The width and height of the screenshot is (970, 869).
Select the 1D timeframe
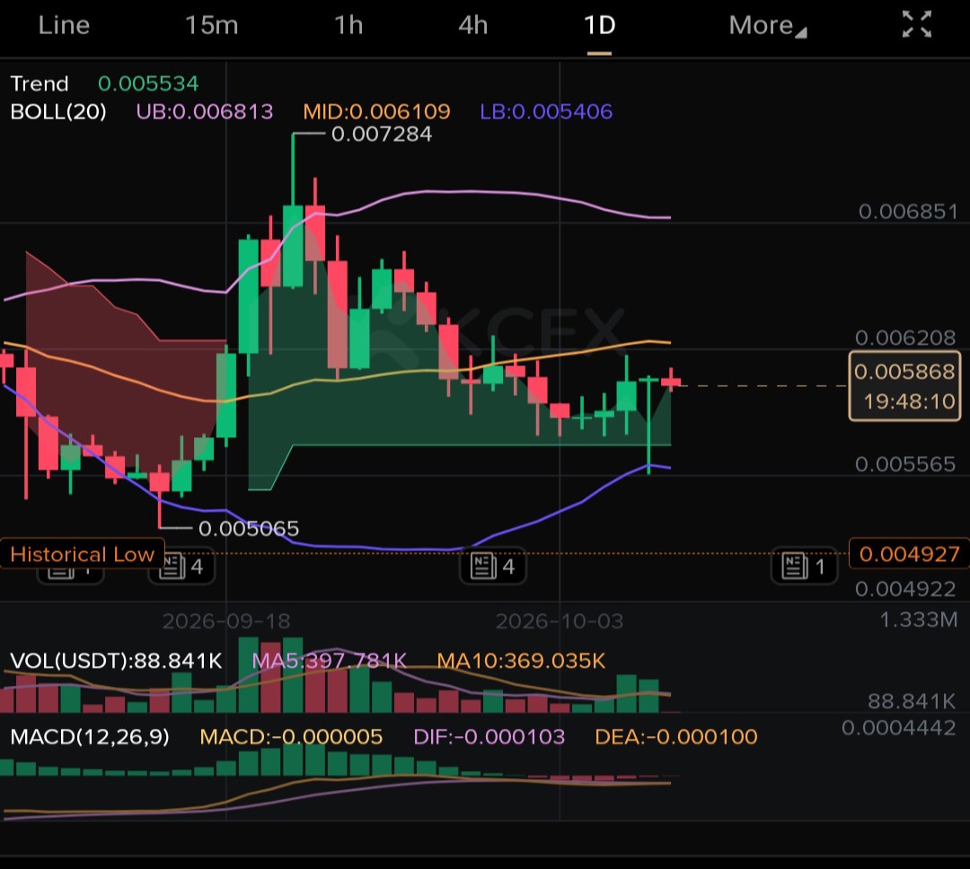point(599,25)
